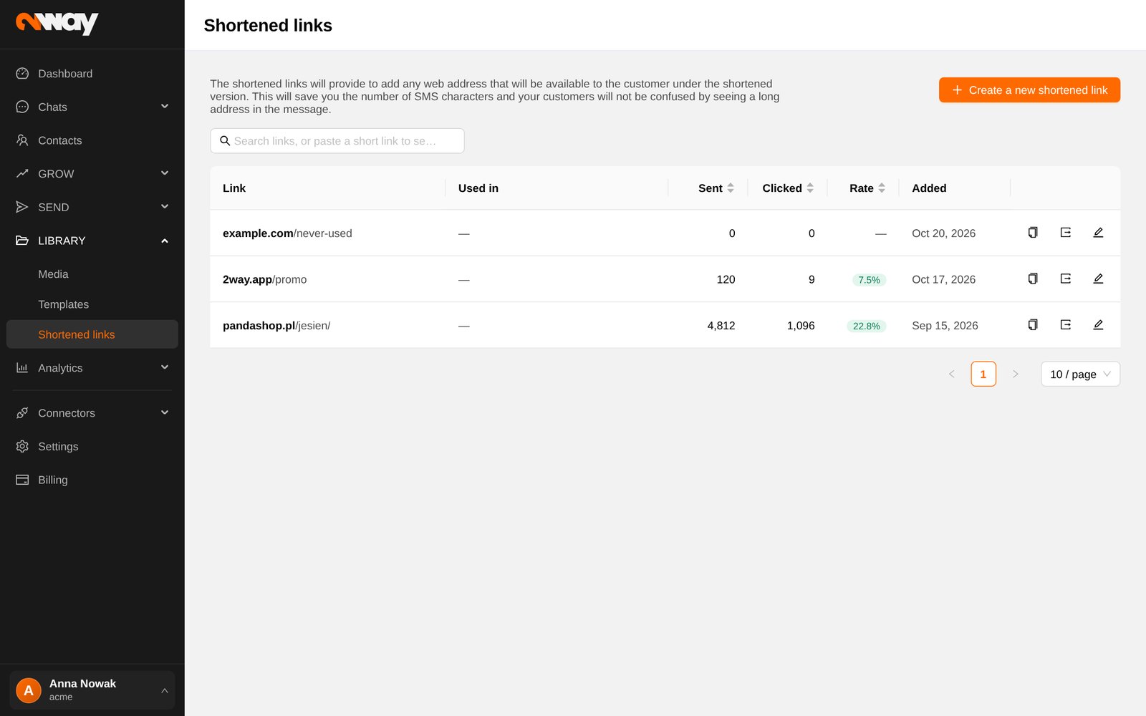
Task: Click the Settings gear icon
Action: click(22, 446)
